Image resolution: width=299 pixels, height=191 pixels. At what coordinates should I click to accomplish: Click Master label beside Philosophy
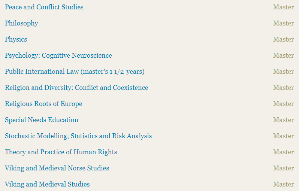click(283, 23)
